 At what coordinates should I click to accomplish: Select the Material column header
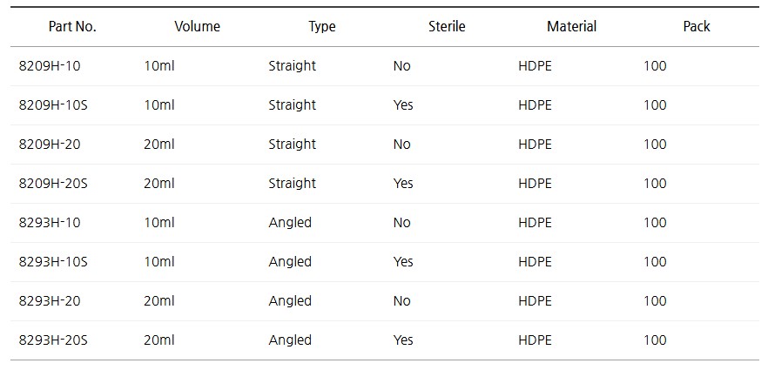click(x=571, y=27)
